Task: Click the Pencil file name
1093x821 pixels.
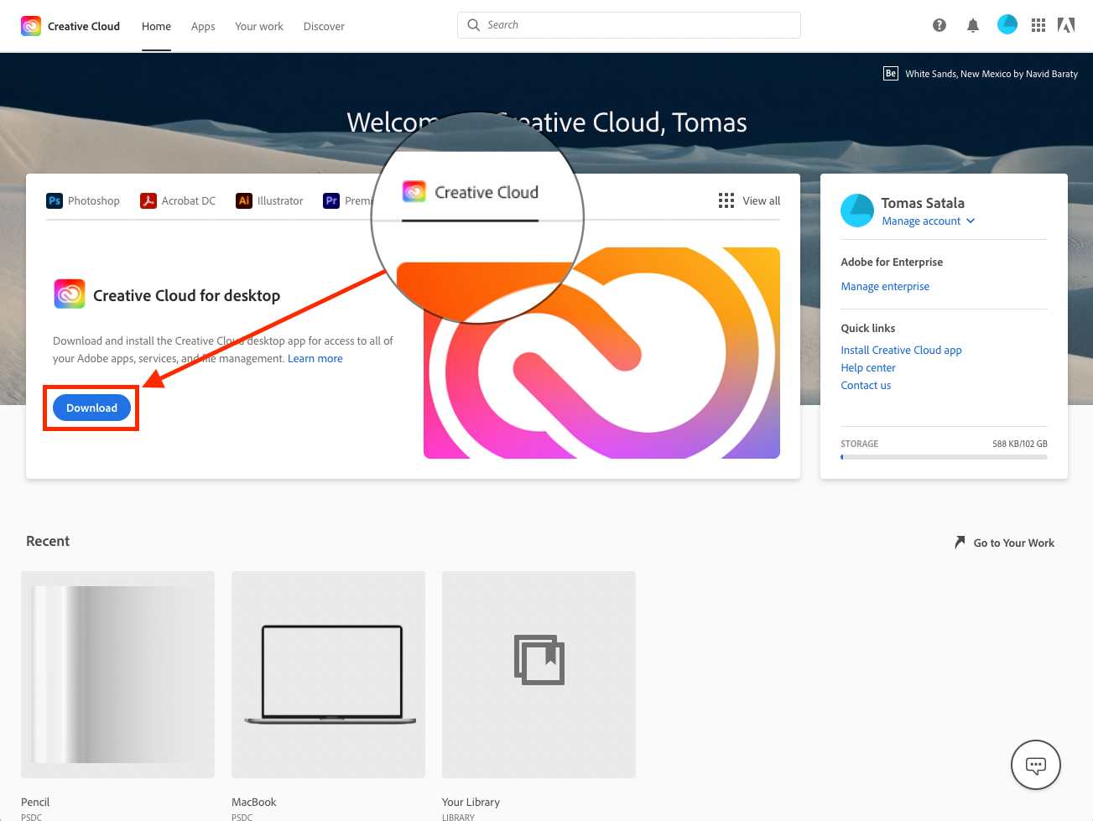Action: point(35,802)
